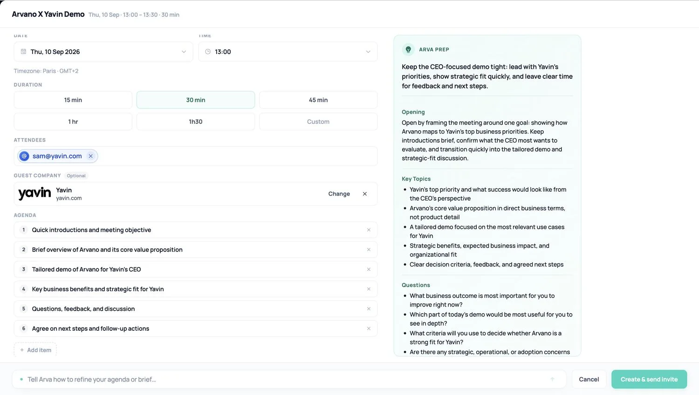Click the "Arvano X Yavin Demo" title
The width and height of the screenshot is (699, 395).
[48, 14]
